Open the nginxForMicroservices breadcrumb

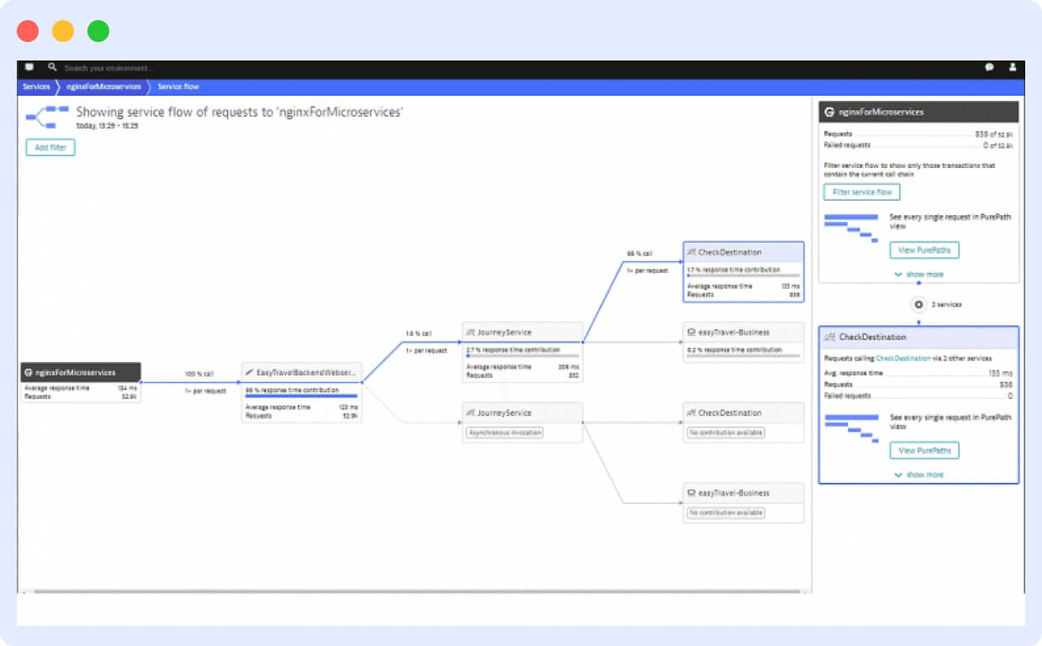[104, 87]
